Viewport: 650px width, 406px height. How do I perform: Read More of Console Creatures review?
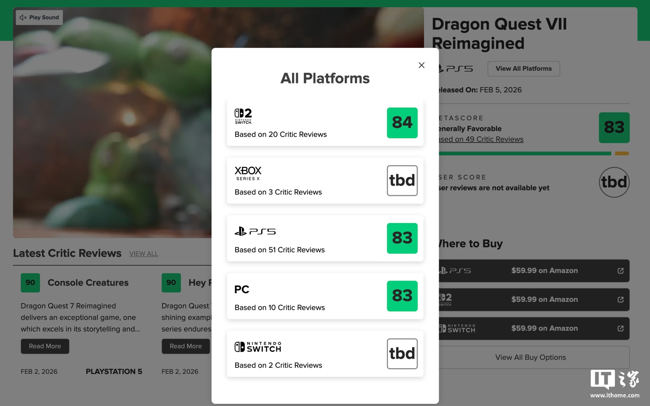point(45,346)
